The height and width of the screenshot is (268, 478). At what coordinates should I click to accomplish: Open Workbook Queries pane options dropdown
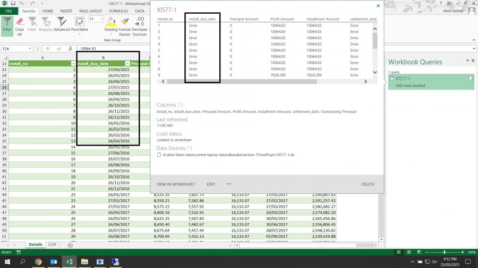[467, 61]
